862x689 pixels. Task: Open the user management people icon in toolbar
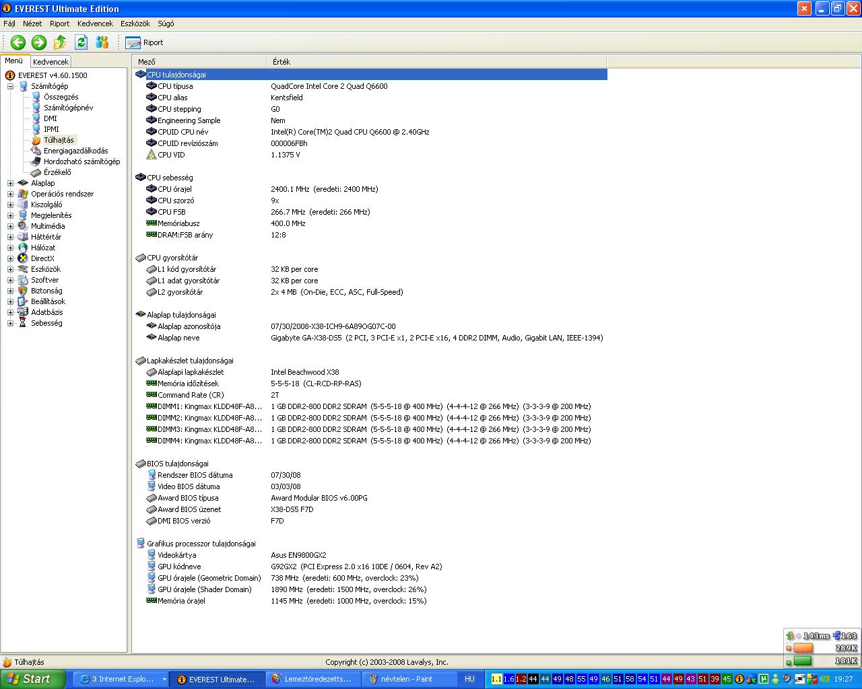point(102,42)
